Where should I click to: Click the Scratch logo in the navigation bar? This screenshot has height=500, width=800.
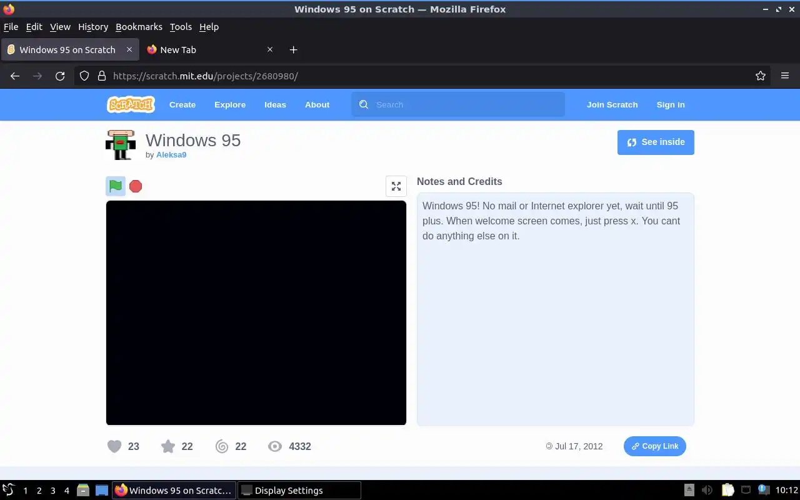click(131, 104)
